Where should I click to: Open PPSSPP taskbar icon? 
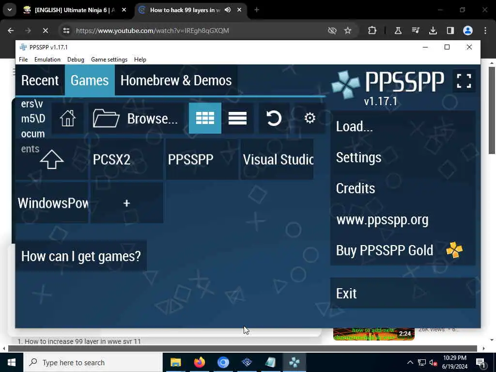tap(294, 362)
